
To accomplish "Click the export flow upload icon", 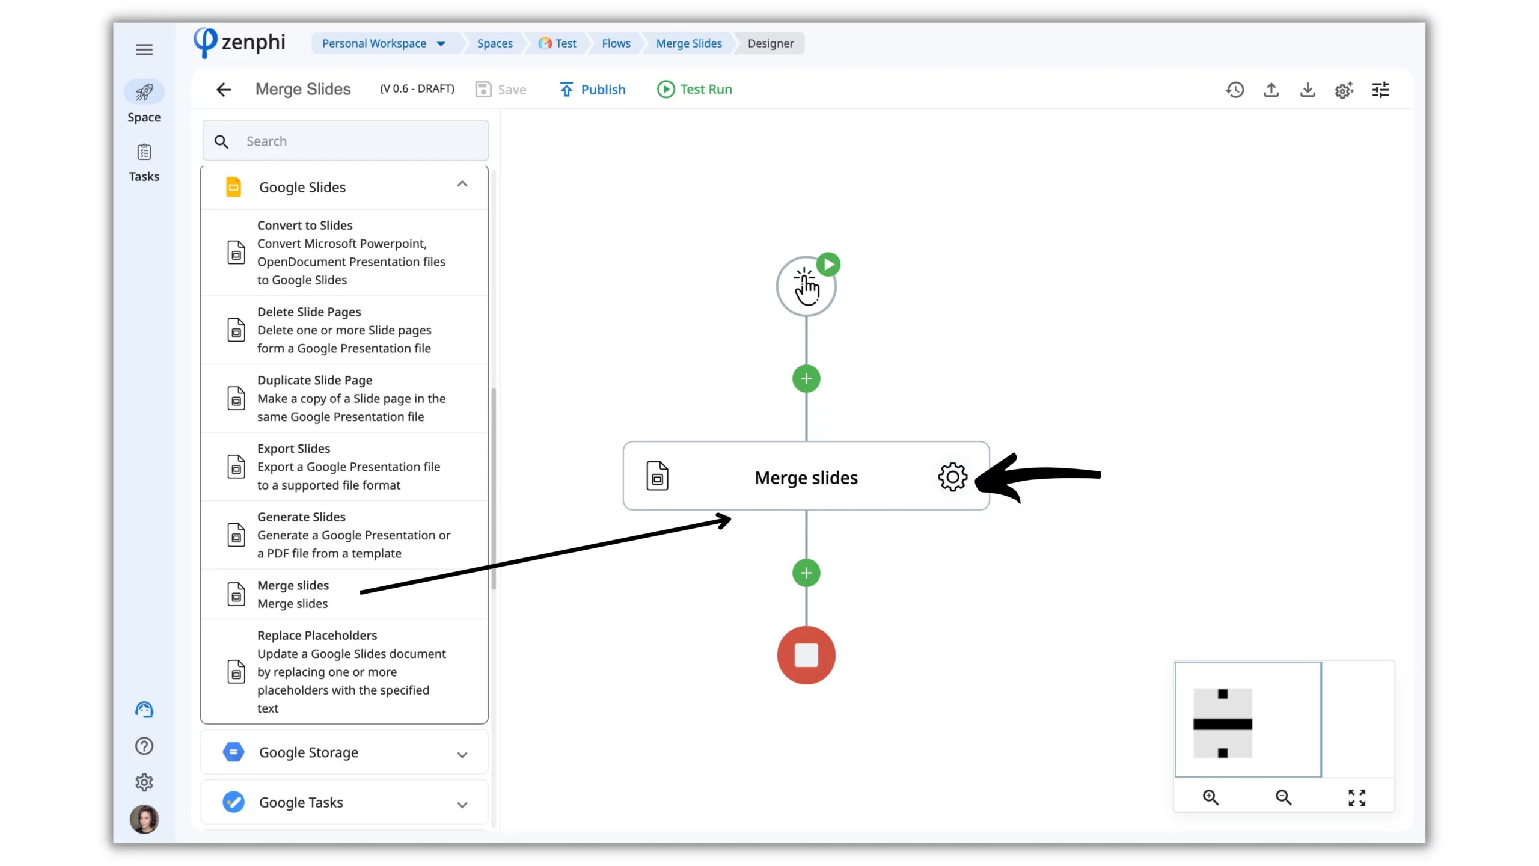I will click(1271, 89).
